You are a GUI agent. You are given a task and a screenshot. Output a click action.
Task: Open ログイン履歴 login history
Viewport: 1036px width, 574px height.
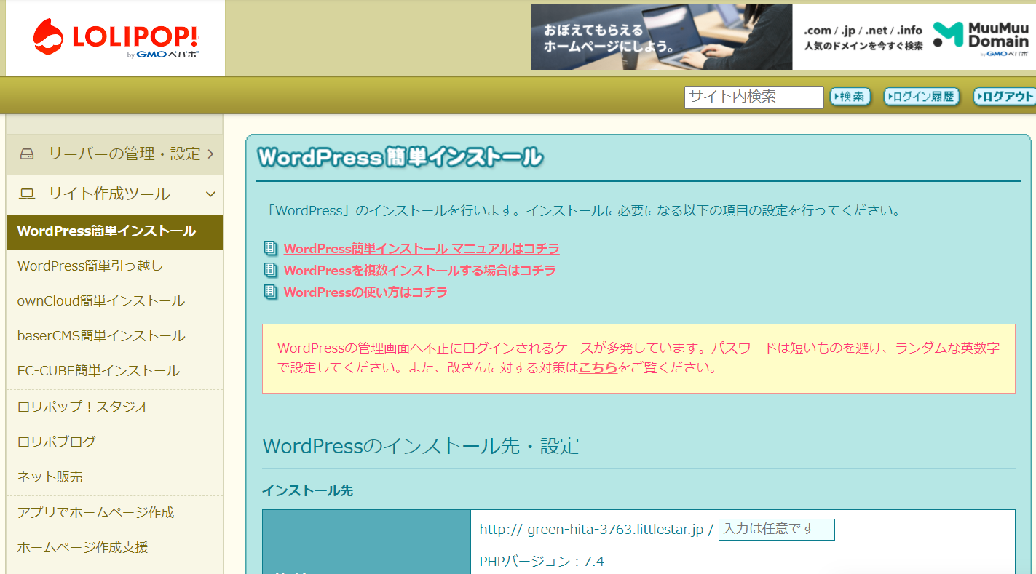922,97
